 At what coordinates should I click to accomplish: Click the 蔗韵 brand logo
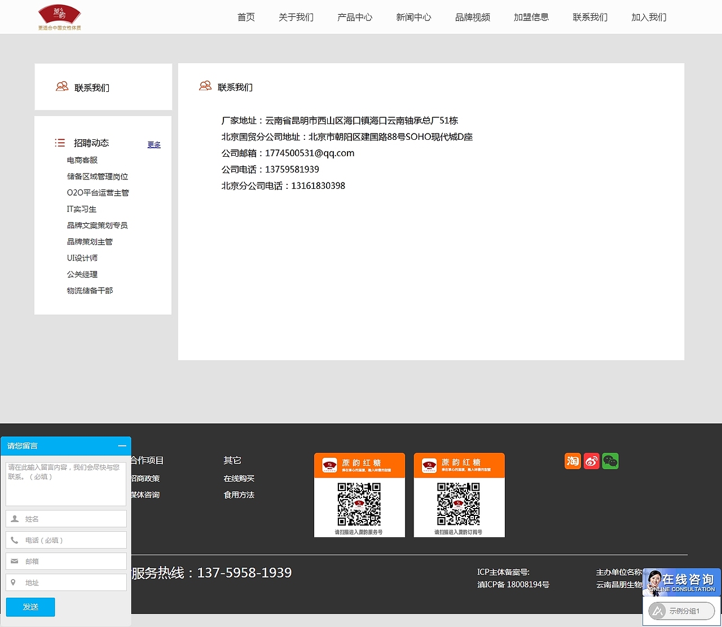pyautogui.click(x=59, y=16)
